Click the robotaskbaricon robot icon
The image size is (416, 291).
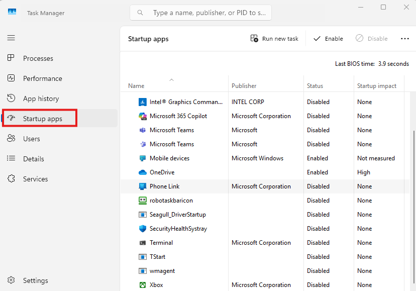point(142,201)
